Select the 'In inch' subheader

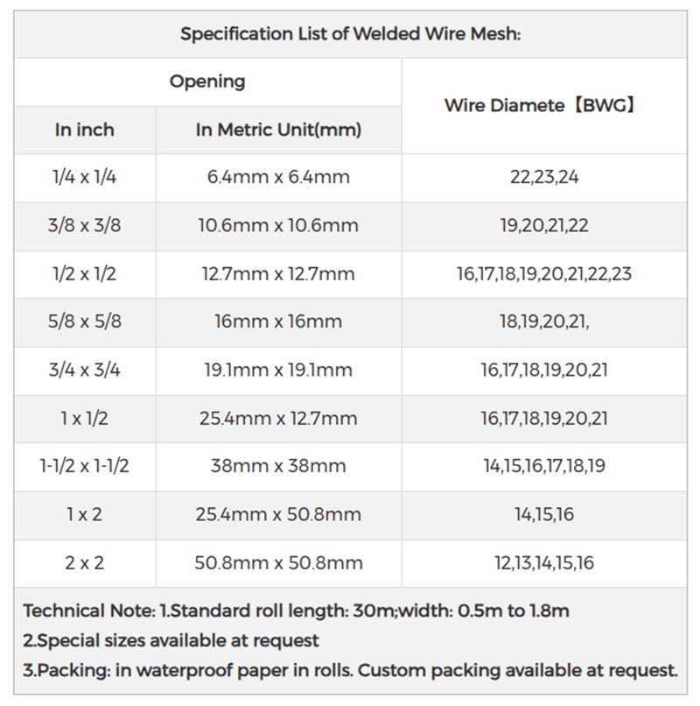click(x=85, y=130)
